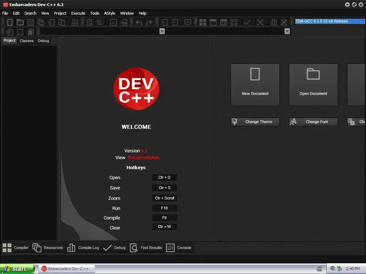Click the Find magnifier toolbar icon

tap(90, 22)
